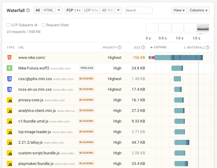Viewport: 217px width, 168px height.
Task: Click the JS icon for privacy-core.js
Action: [9, 100]
